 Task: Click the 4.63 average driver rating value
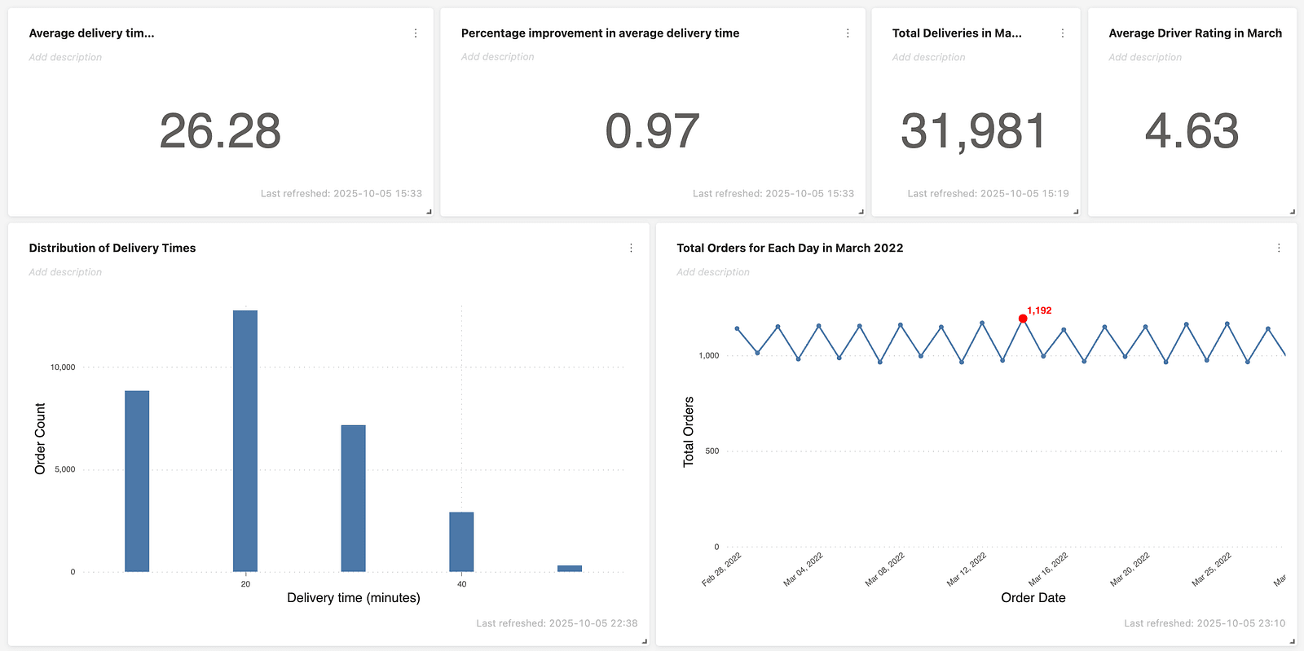pyautogui.click(x=1192, y=131)
